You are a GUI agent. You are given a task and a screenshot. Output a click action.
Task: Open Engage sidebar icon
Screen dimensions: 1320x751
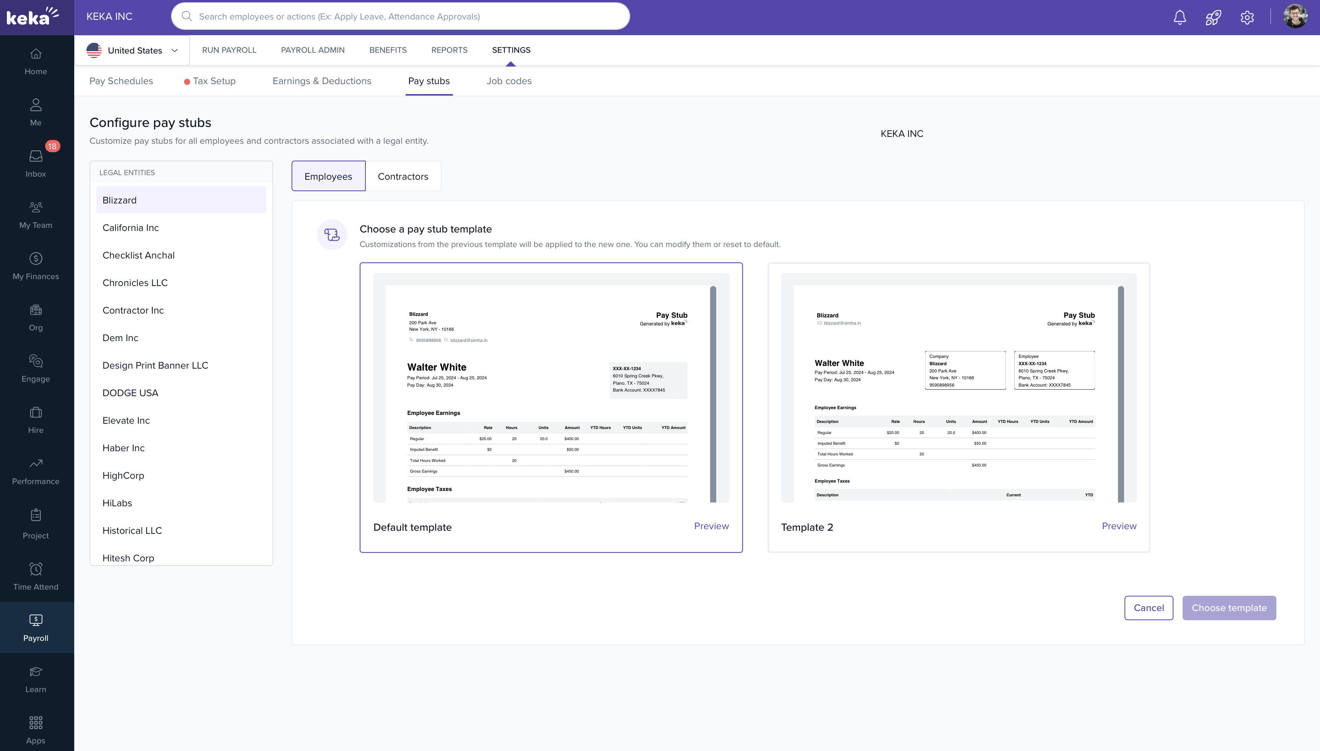point(36,368)
